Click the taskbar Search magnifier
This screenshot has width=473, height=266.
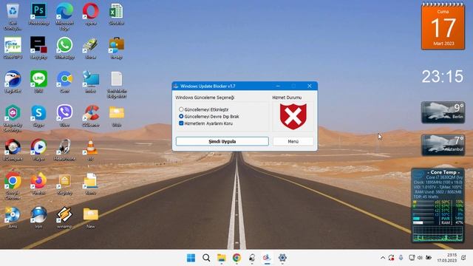click(x=206, y=258)
